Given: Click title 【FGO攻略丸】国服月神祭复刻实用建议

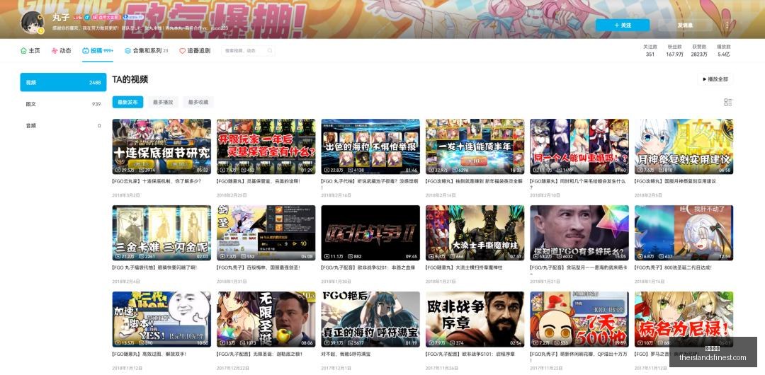Looking at the screenshot, I should tap(675, 181).
